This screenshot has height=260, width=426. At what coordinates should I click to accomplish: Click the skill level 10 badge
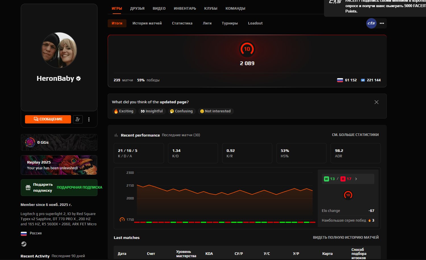(247, 49)
